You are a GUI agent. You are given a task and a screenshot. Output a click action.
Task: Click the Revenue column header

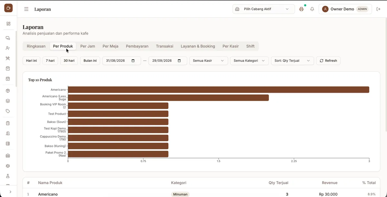click(330, 183)
